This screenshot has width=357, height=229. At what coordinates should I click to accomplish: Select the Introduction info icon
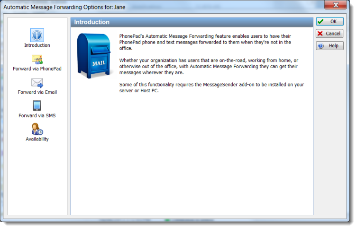(x=37, y=35)
